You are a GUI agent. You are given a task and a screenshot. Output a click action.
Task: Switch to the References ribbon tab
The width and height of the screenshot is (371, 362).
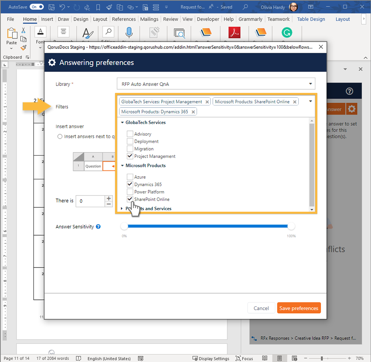pyautogui.click(x=124, y=19)
